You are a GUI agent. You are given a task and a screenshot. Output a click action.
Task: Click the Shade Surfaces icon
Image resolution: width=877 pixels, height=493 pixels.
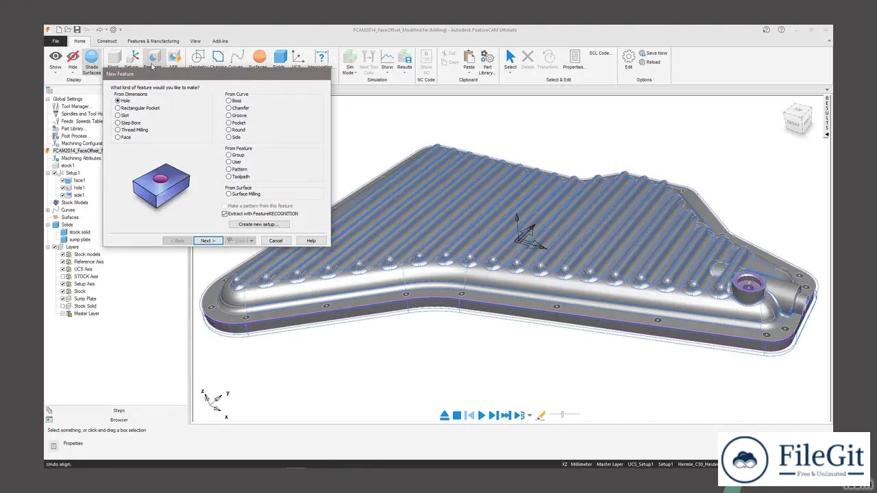[91, 57]
